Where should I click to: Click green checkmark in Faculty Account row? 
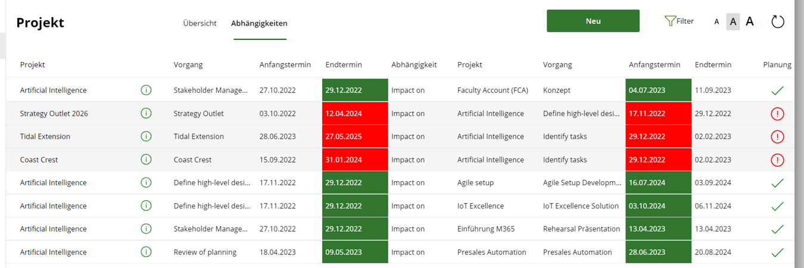(x=777, y=91)
